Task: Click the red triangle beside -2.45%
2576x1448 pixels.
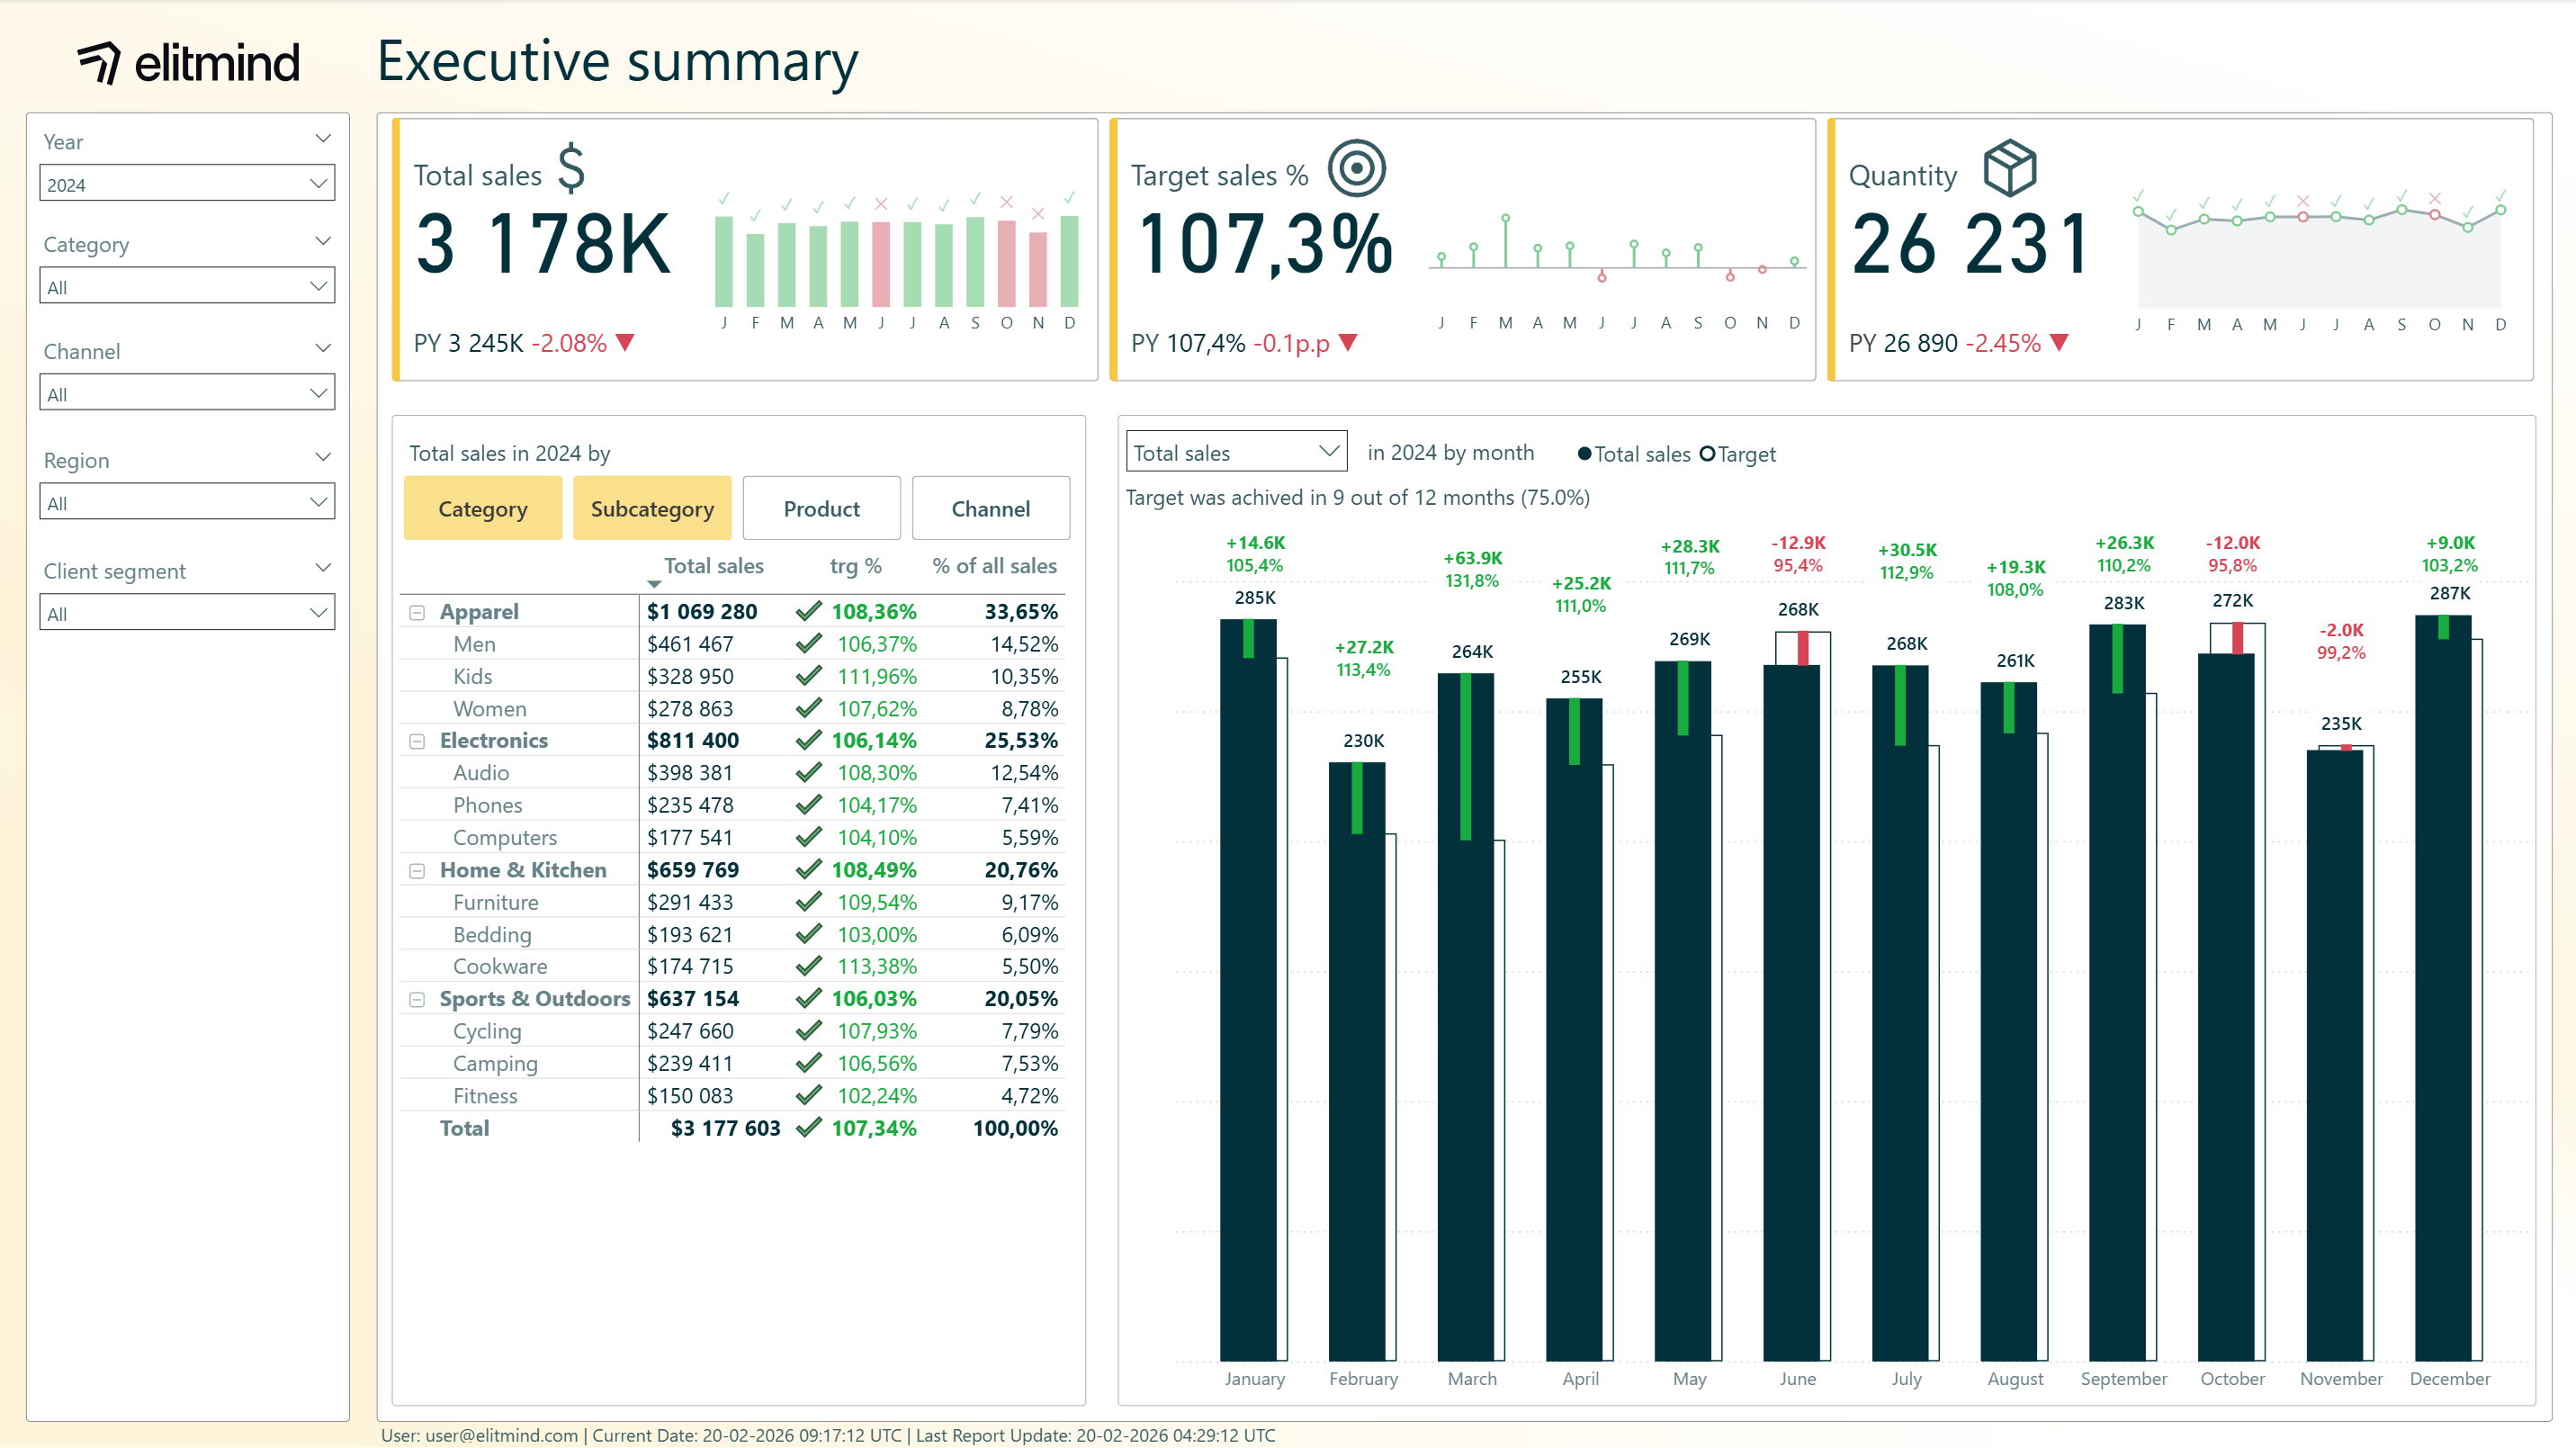Action: coord(2059,343)
